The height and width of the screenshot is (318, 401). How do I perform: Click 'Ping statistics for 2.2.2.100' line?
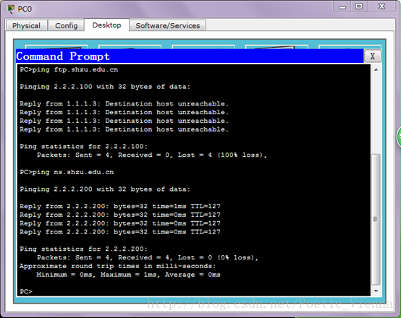(x=84, y=147)
